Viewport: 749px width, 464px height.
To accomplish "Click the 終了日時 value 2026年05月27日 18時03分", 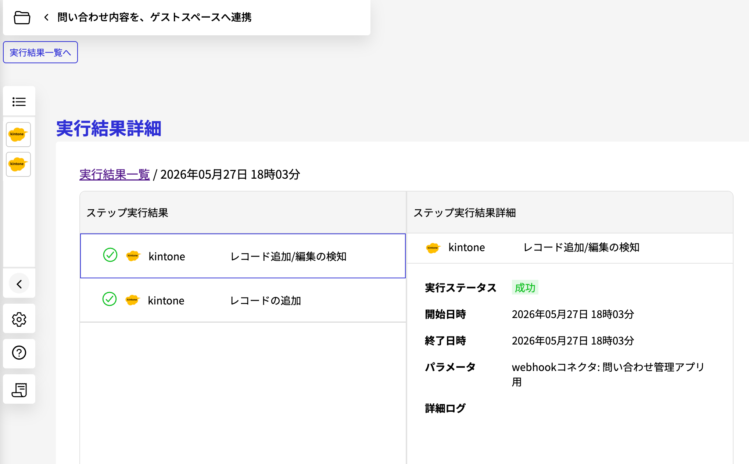I will (573, 341).
